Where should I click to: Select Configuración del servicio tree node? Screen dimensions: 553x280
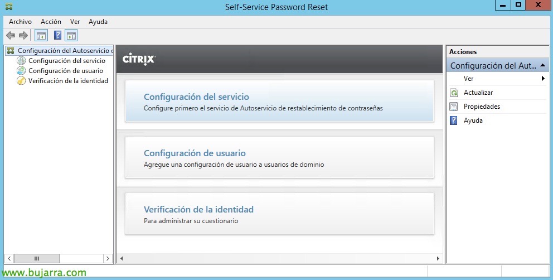click(67, 61)
